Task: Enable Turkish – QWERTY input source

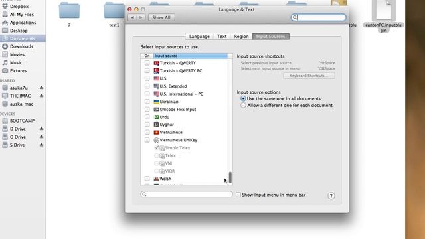Action: point(147,63)
